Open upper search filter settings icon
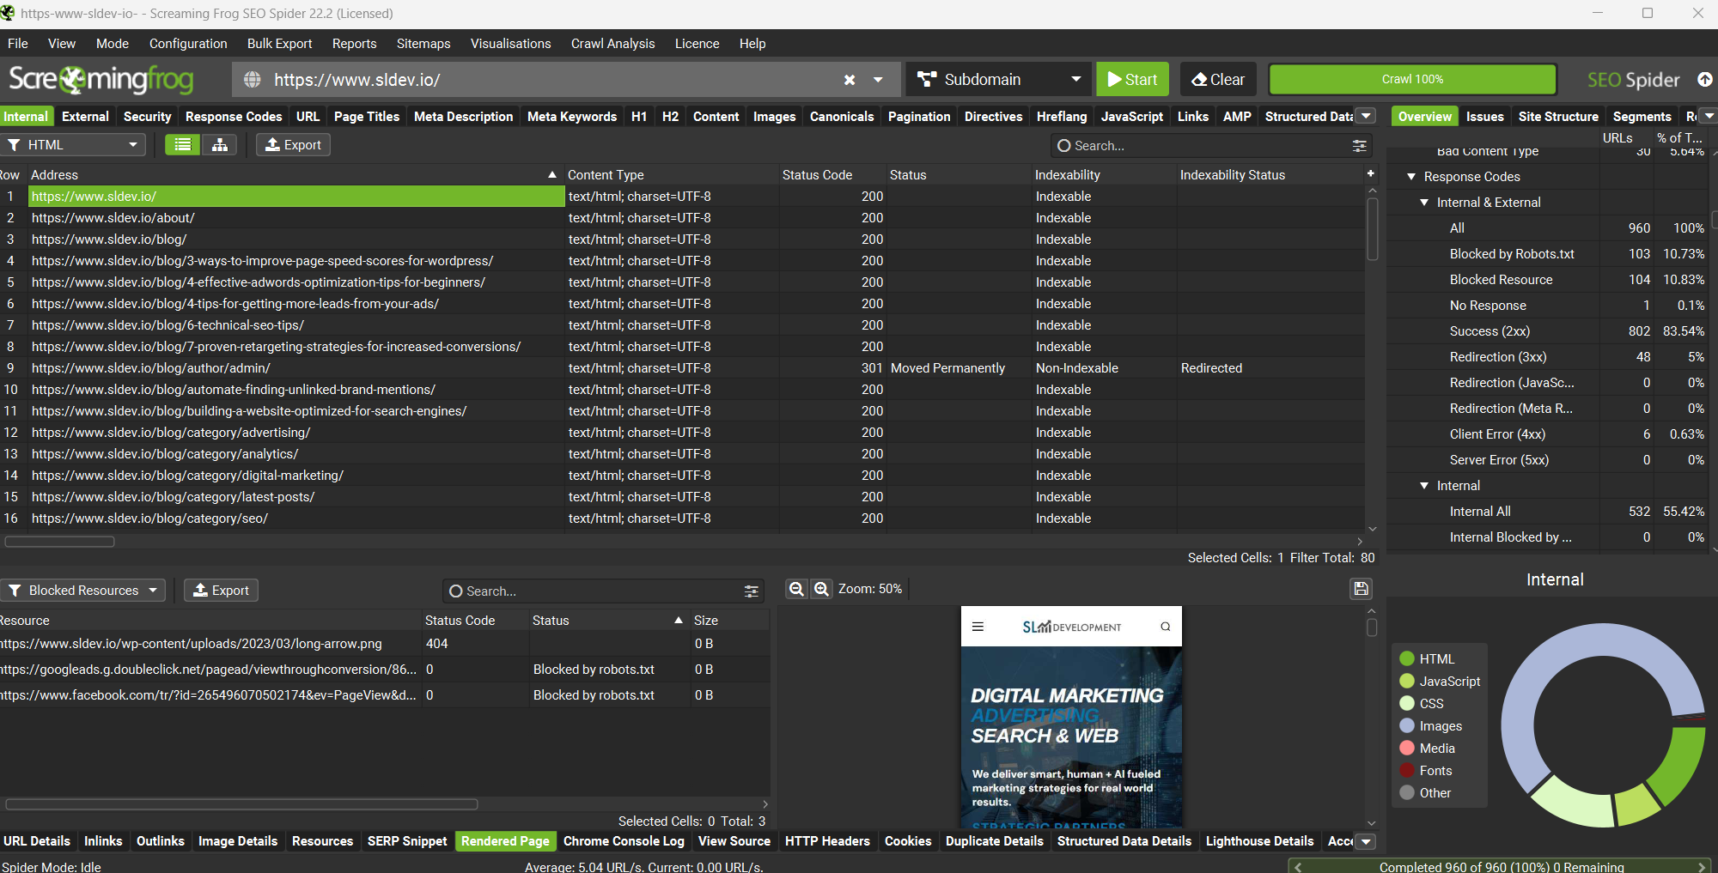Image resolution: width=1718 pixels, height=873 pixels. [x=1359, y=146]
